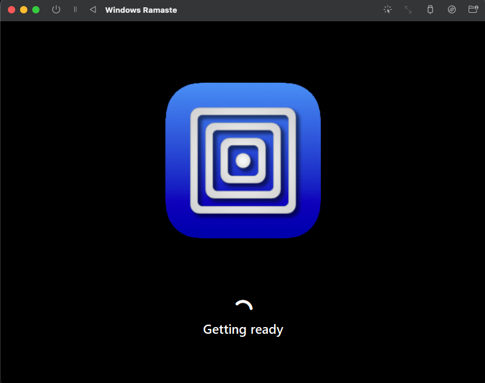Click the UTM logo in VM display

point(243,160)
